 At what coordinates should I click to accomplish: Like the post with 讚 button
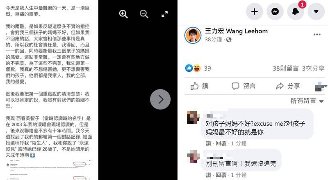199,86
